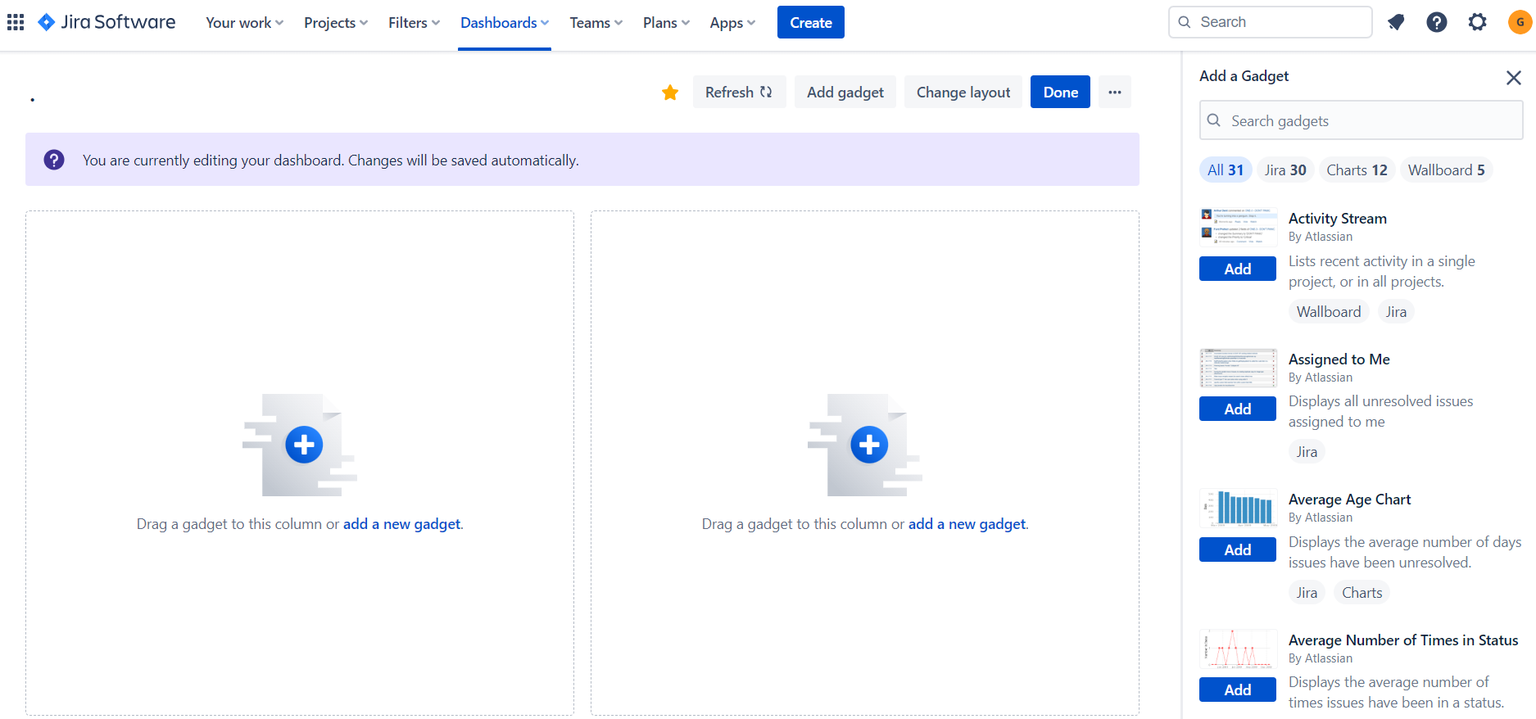
Task: Open the Plans dropdown
Action: tap(666, 23)
